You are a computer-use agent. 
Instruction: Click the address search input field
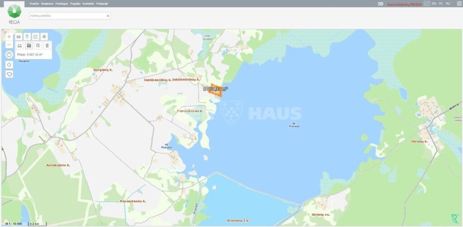(x=67, y=16)
